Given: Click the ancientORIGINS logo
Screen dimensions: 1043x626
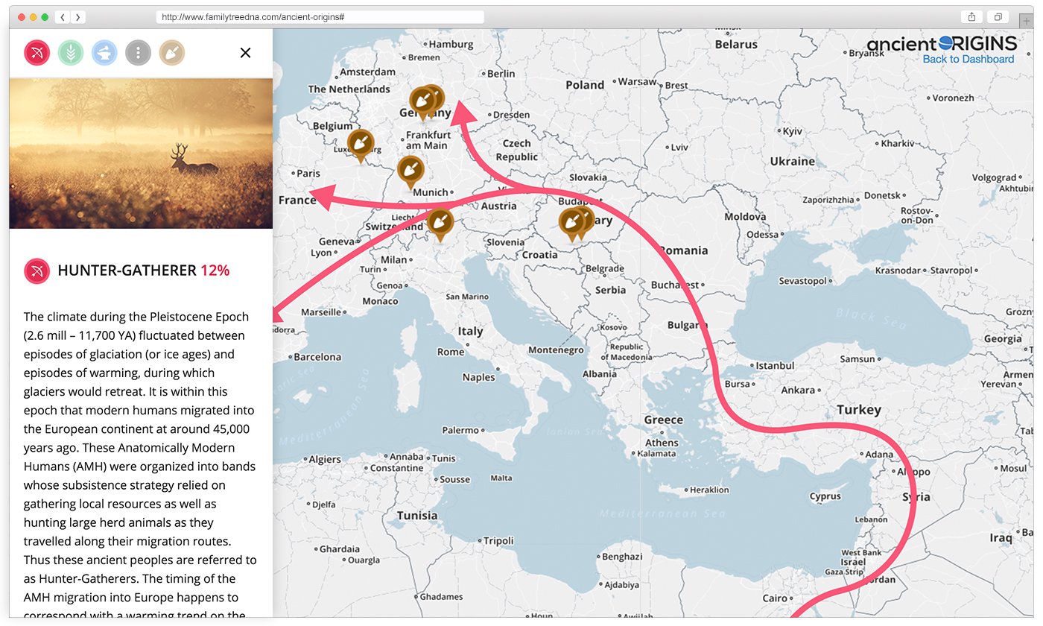Looking at the screenshot, I should pos(942,43).
